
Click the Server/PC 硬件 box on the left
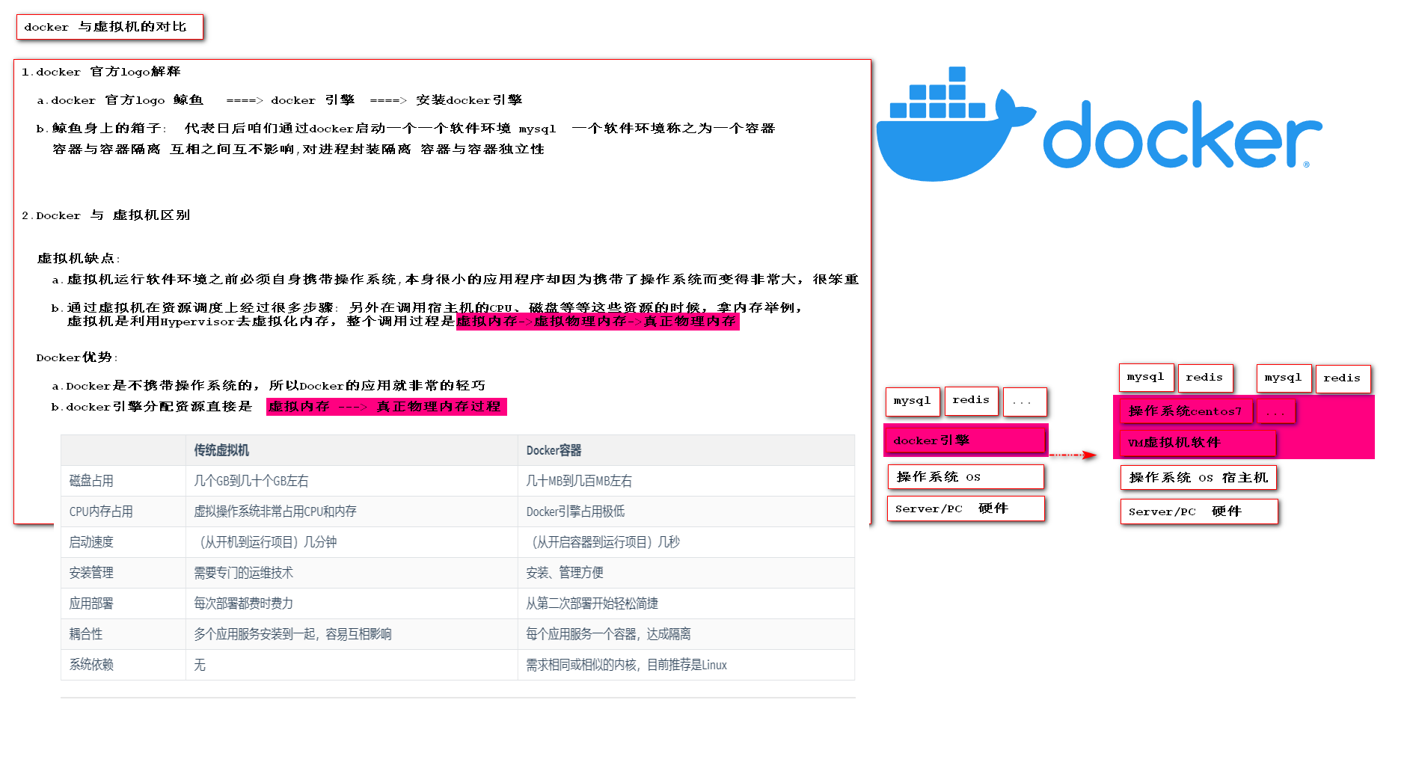(965, 509)
